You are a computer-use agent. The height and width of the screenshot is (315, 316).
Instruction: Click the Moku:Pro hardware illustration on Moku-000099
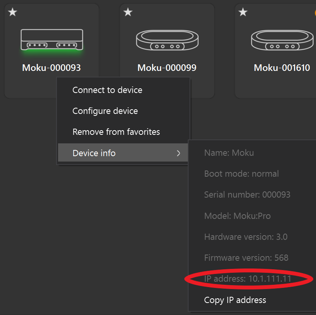click(x=167, y=40)
